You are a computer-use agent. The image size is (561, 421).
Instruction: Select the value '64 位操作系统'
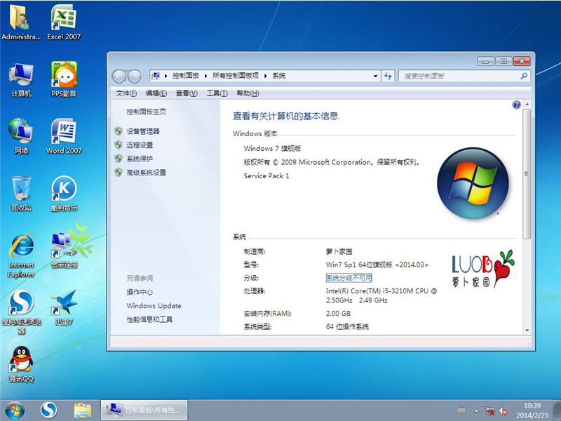[x=347, y=327]
